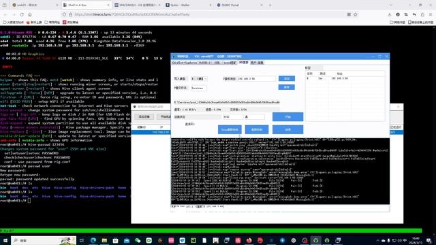Screen dimensions: 436x245
Task: Launch Microsoft Edge from the taskbar
Action: click(93, 240)
